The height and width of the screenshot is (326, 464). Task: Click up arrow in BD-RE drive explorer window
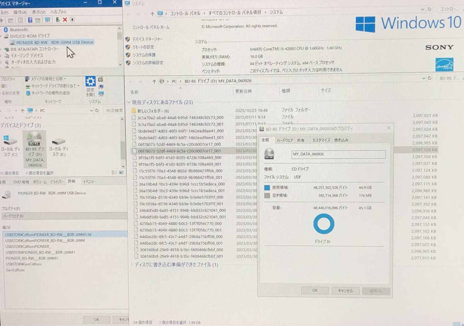pyautogui.click(x=154, y=81)
